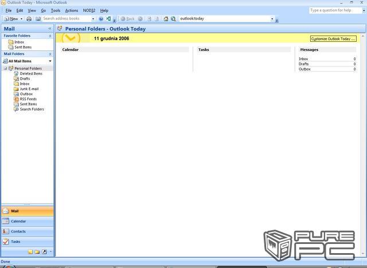The width and height of the screenshot is (367, 268).
Task: Click the Type a question for help box
Action: tap(335, 10)
